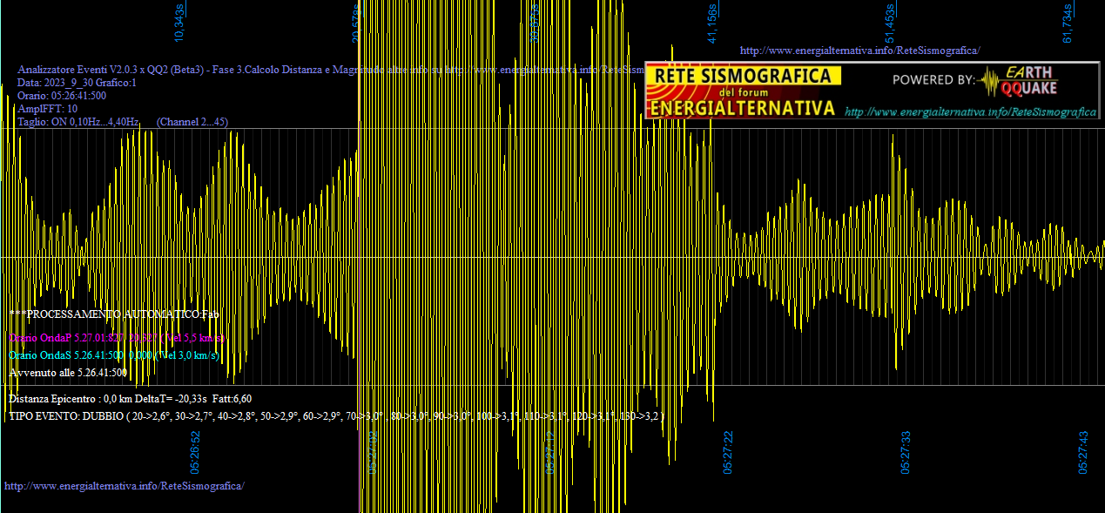Click the 05:27:33 clock-time label
This screenshot has height=513, width=1105.
click(x=906, y=451)
